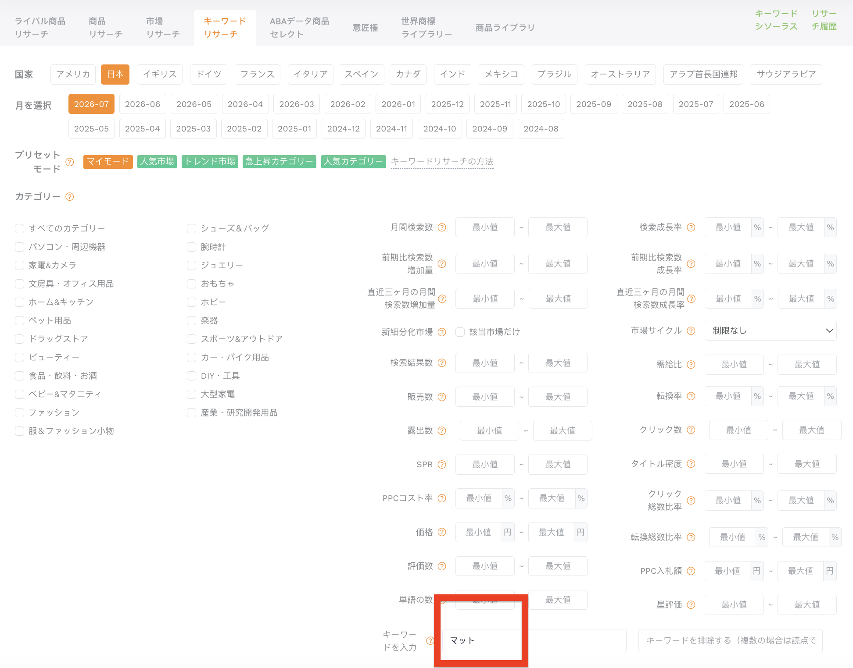Image resolution: width=853 pixels, height=668 pixels.
Task: Open キーワードリサーチの方法 link
Action: coord(442,162)
